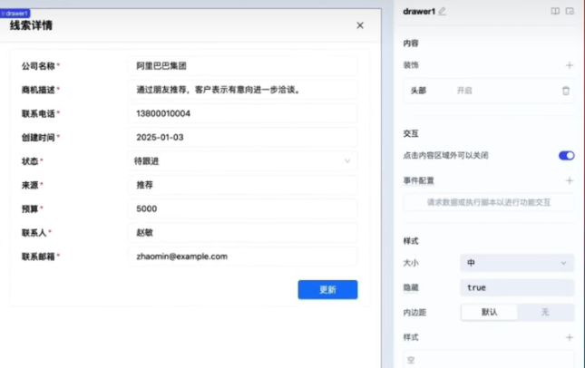The width and height of the screenshot is (585, 368).
Task: Select 无 padding option
Action: click(545, 312)
